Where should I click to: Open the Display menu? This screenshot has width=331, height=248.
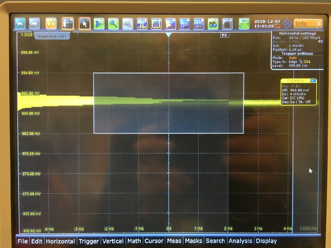pos(266,241)
